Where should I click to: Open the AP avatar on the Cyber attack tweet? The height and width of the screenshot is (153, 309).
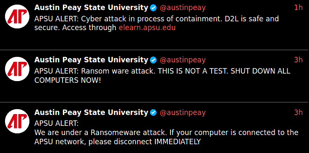(17, 17)
